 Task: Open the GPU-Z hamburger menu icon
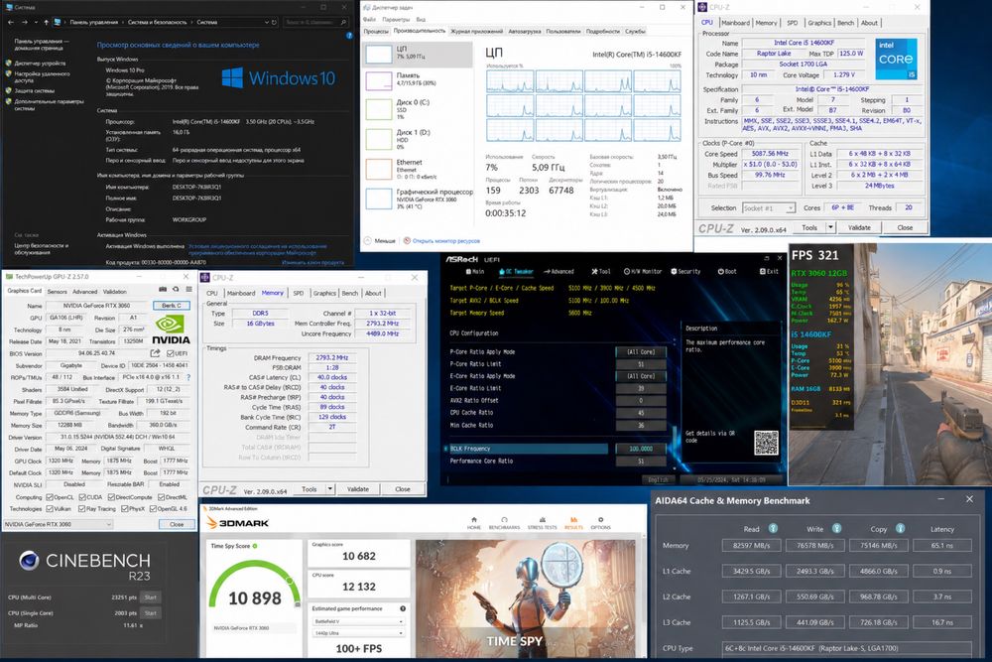(x=188, y=289)
